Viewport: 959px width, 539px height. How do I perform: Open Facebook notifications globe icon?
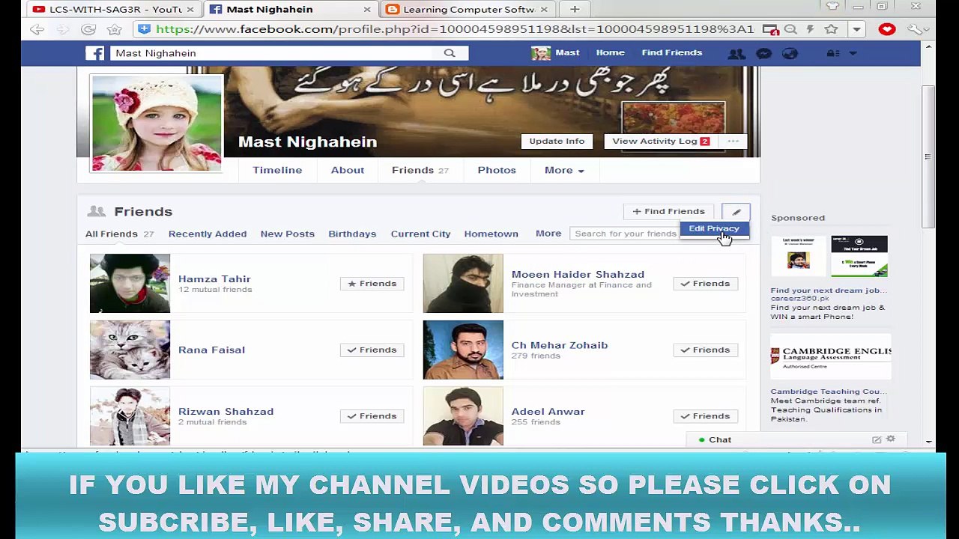[790, 53]
